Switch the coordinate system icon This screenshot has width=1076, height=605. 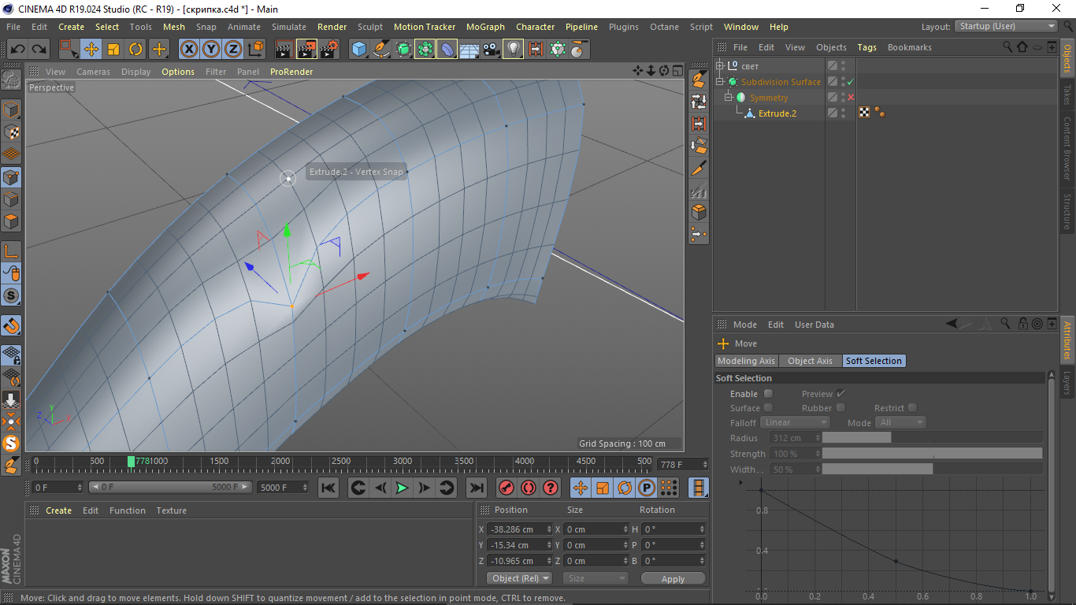256,49
